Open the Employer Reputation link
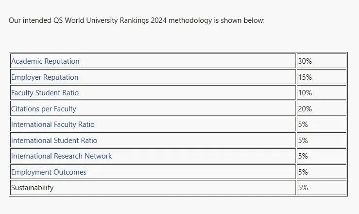The image size is (359, 214). [45, 77]
